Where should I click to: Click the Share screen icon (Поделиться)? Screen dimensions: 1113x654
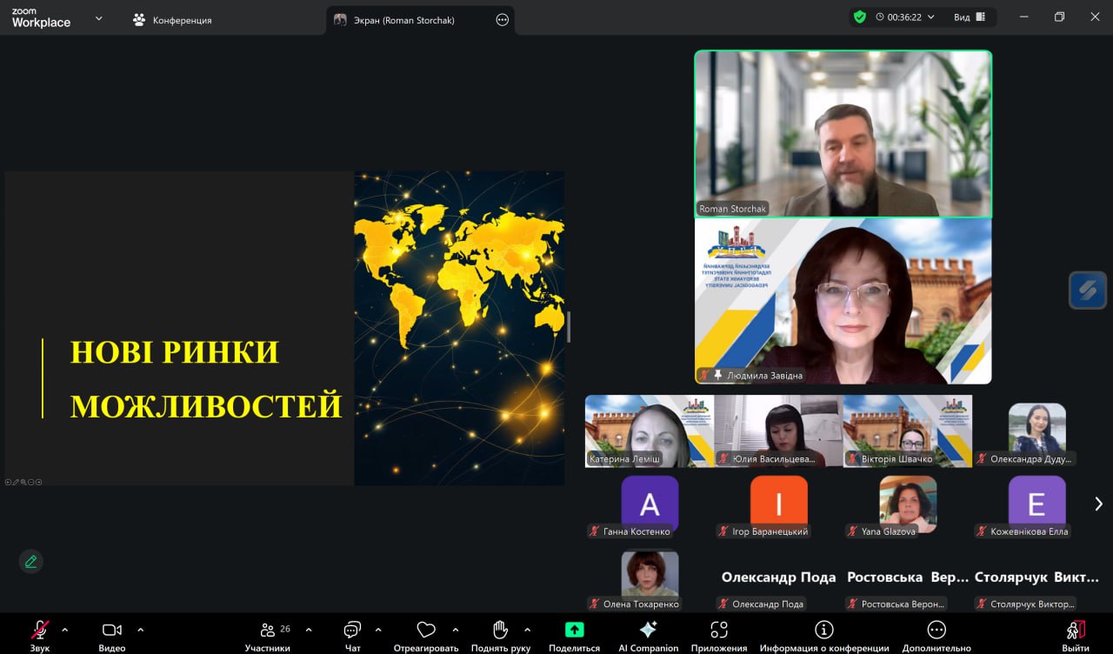[x=574, y=631]
